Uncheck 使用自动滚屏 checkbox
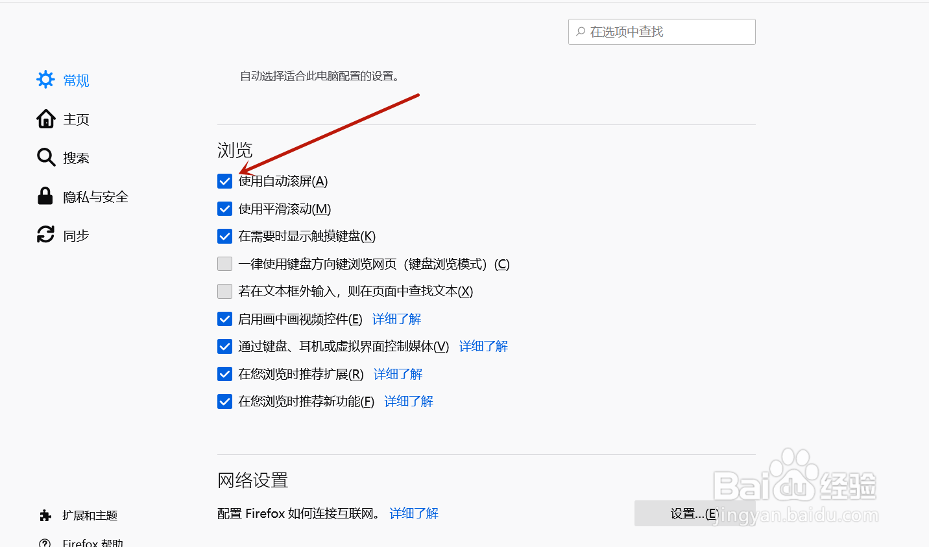Screen dimensions: 929x547 coord(224,181)
